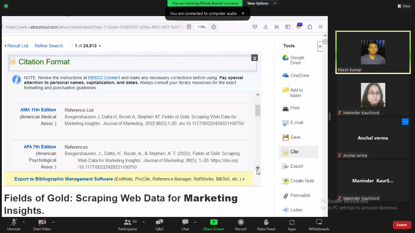
Task: Click the browser address bar URL
Action: pos(94,27)
